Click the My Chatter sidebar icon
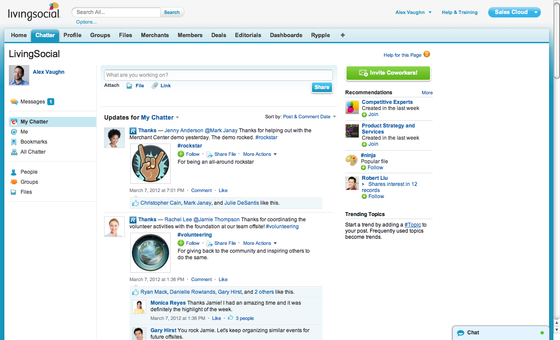Screen dimensions: 560x340 [14, 122]
